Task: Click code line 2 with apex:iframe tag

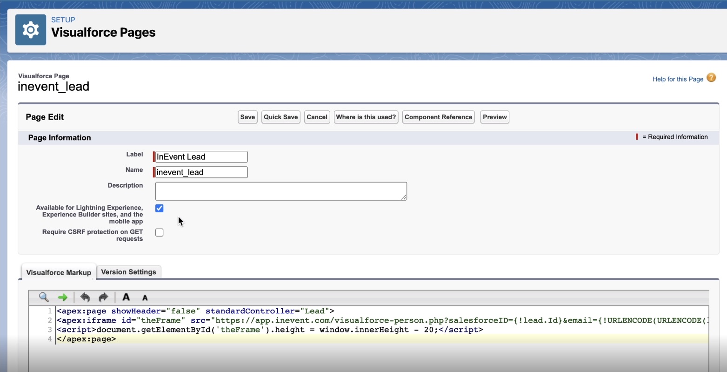Action: [x=383, y=320]
